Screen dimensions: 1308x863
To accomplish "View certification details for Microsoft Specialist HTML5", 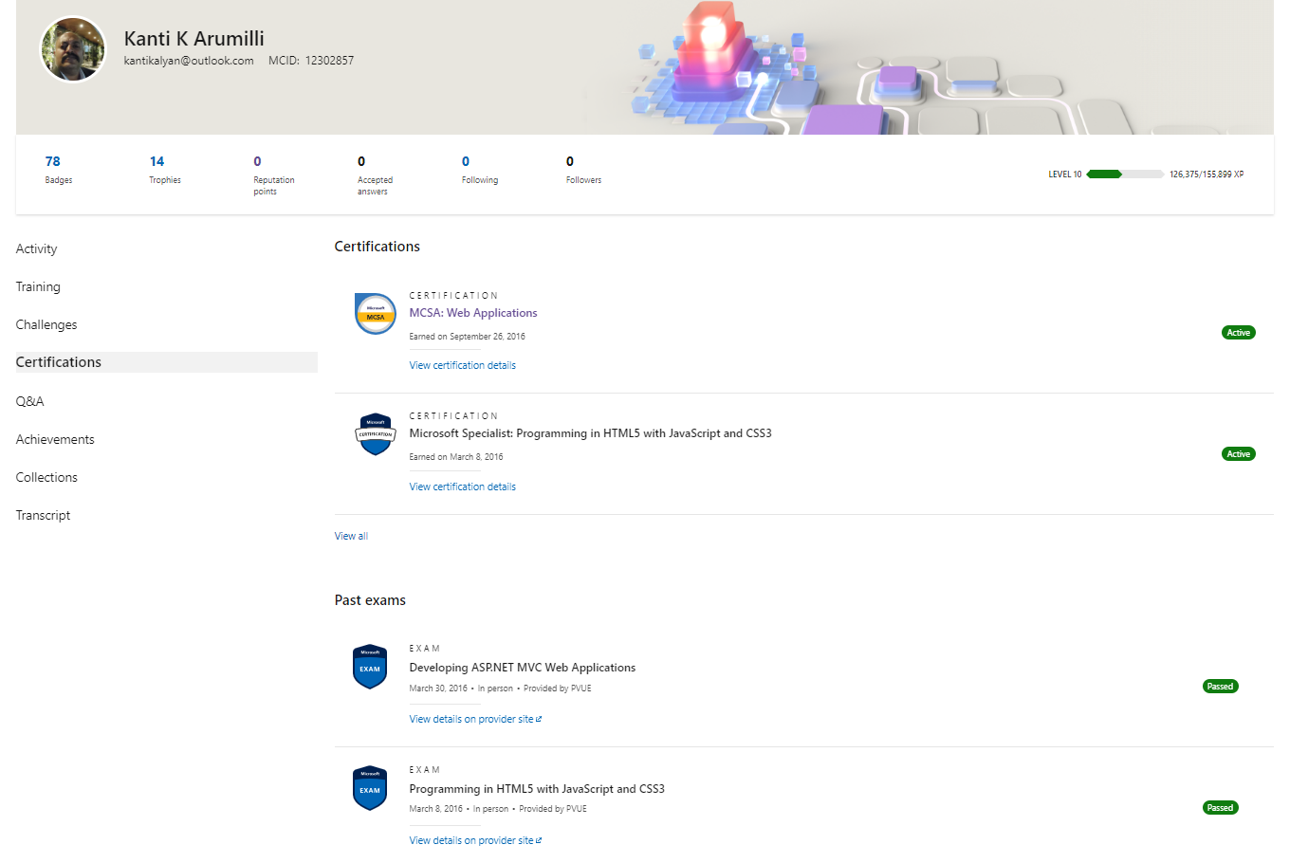I will point(463,487).
